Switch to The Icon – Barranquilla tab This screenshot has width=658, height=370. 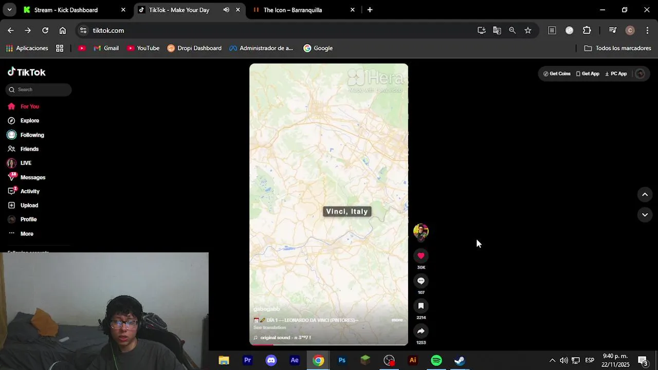(x=293, y=10)
